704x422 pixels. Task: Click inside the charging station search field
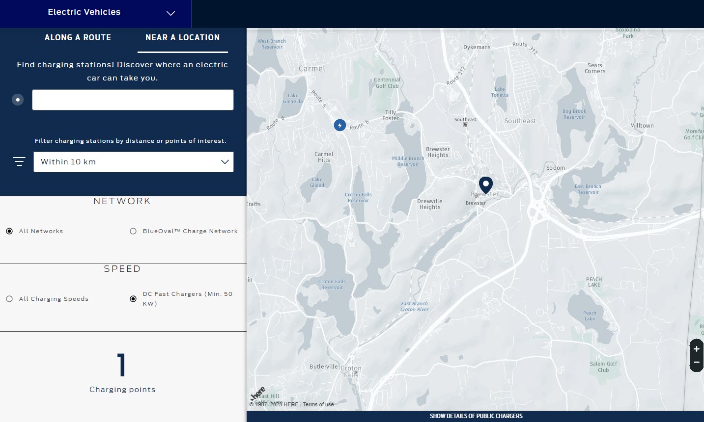133,100
